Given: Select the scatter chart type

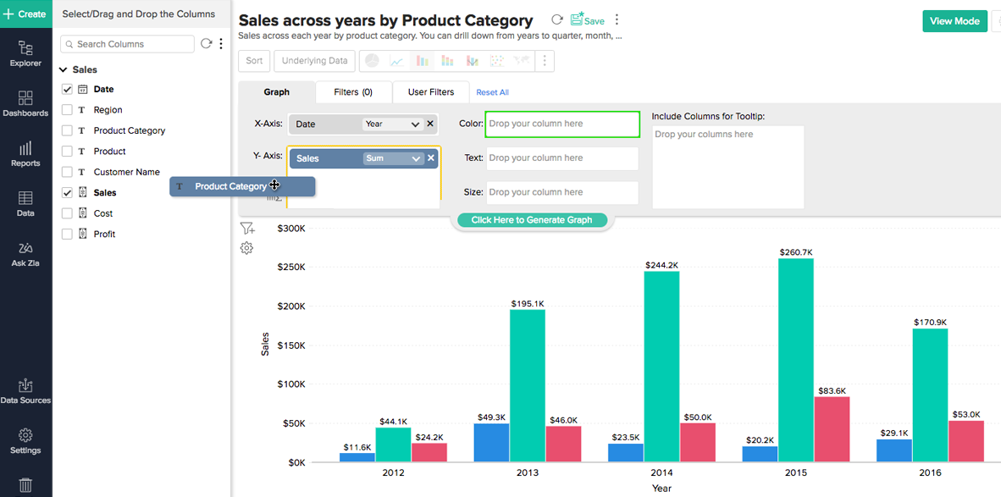Looking at the screenshot, I should point(496,61).
